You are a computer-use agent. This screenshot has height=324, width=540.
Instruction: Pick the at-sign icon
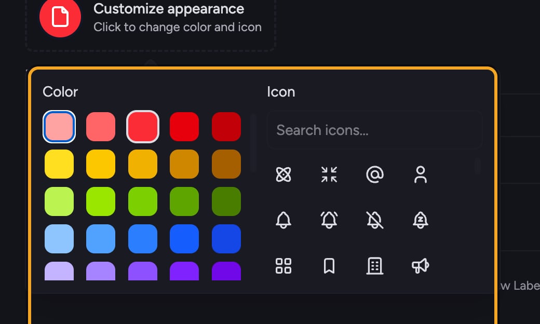click(375, 174)
